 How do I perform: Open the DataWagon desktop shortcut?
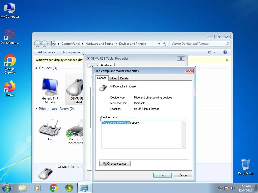(x=10, y=37)
